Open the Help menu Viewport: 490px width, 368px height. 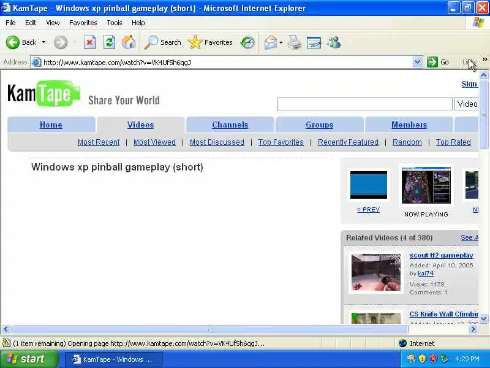coord(138,23)
